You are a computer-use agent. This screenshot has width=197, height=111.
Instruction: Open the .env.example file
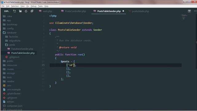tap(14, 89)
